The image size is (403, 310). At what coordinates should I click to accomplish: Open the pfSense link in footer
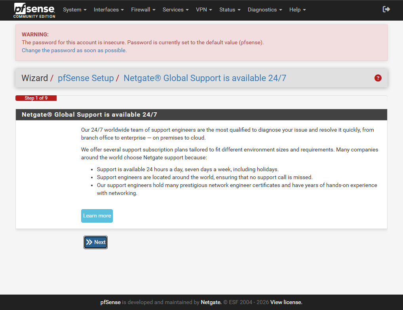[x=110, y=302]
